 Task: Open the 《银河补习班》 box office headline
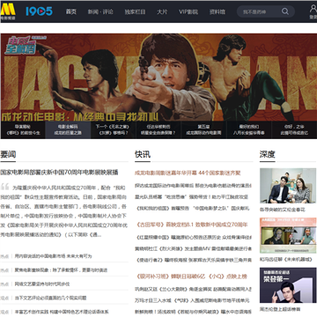[x=191, y=276]
